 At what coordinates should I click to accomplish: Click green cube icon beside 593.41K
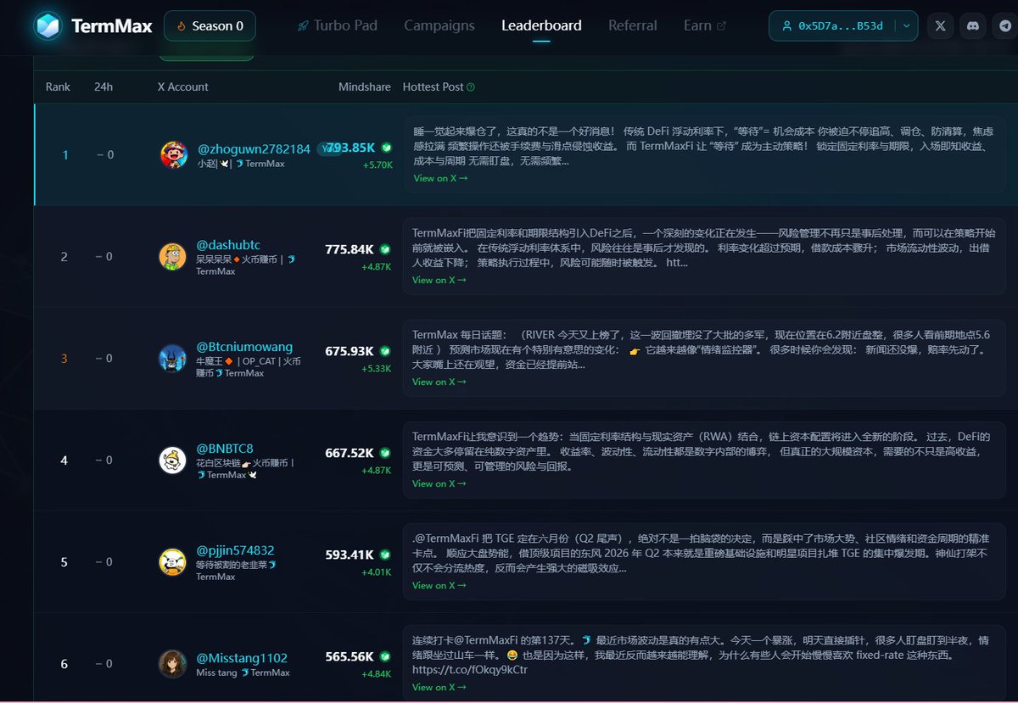tap(385, 555)
